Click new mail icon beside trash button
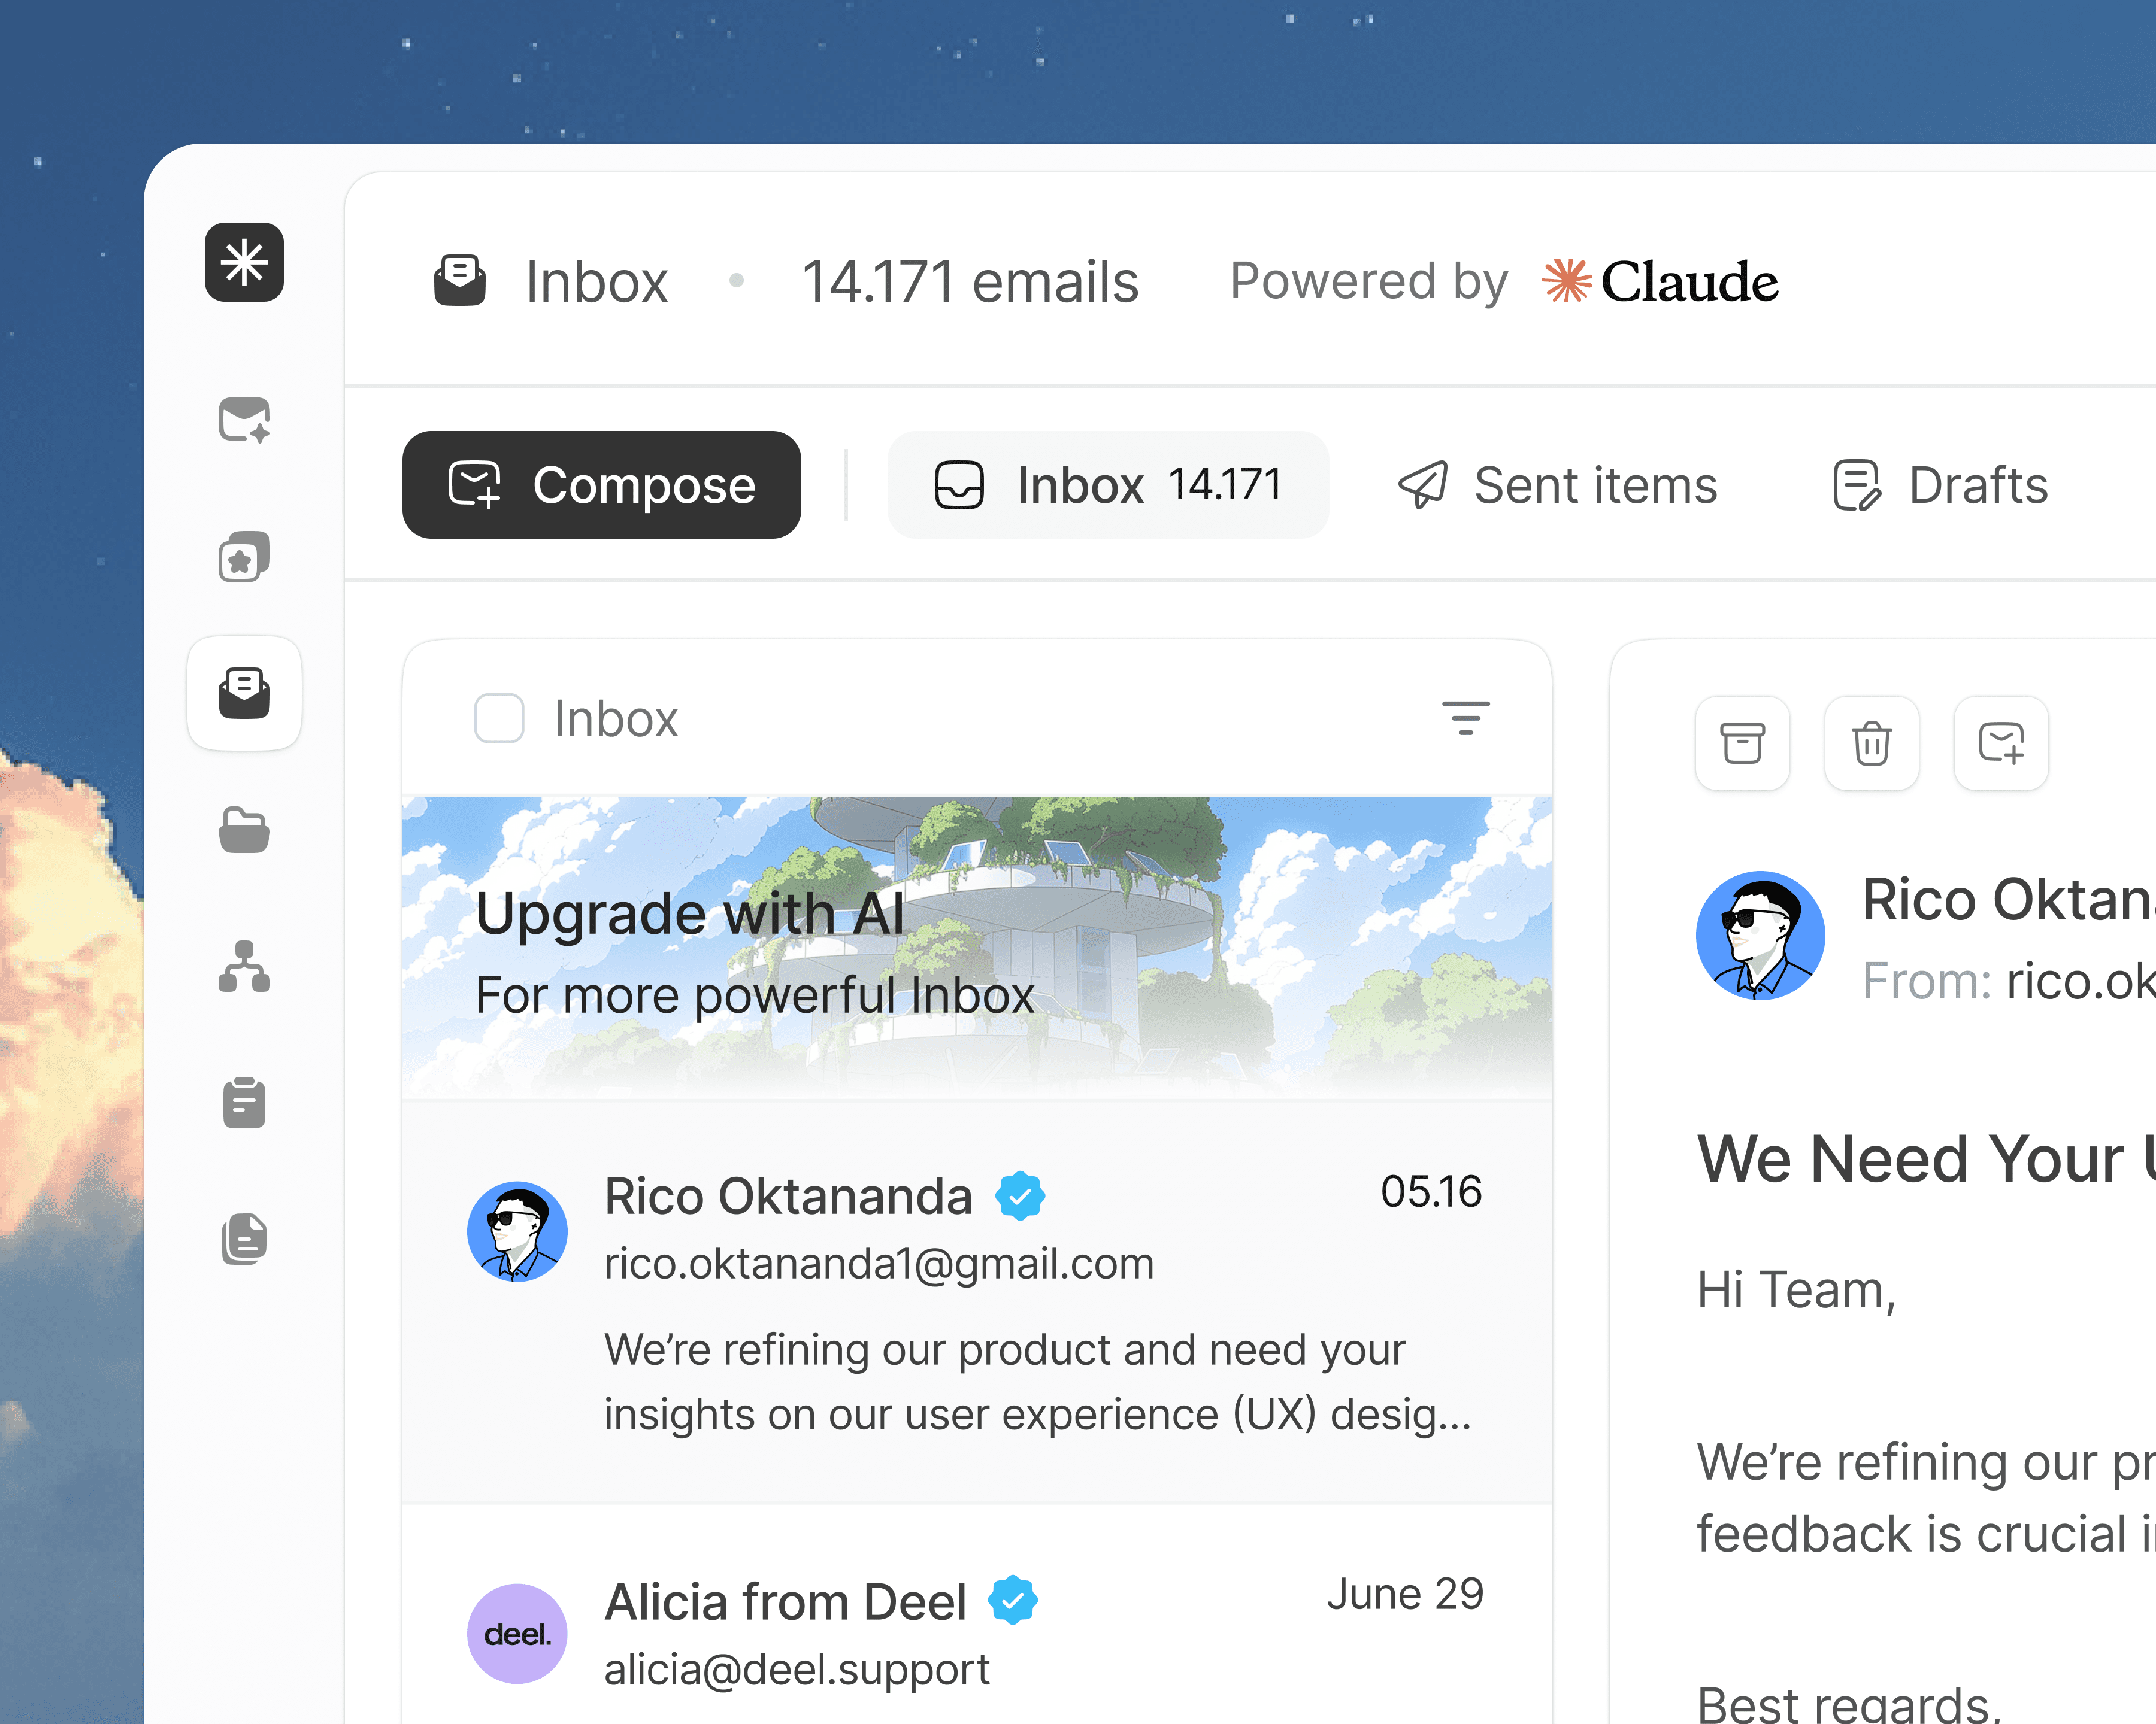The width and height of the screenshot is (2156, 1724). [2001, 743]
